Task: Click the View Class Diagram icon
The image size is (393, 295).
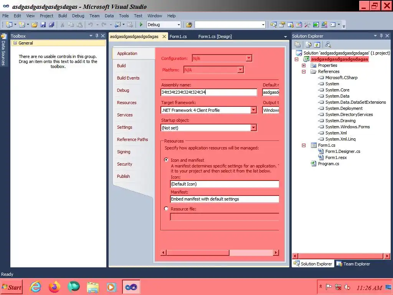Action: tap(328, 45)
